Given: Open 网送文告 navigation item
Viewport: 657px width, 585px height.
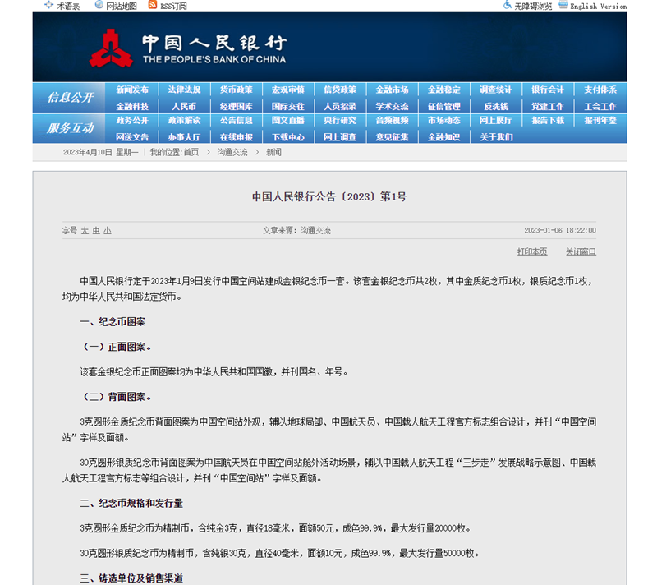Looking at the screenshot, I should pyautogui.click(x=132, y=137).
